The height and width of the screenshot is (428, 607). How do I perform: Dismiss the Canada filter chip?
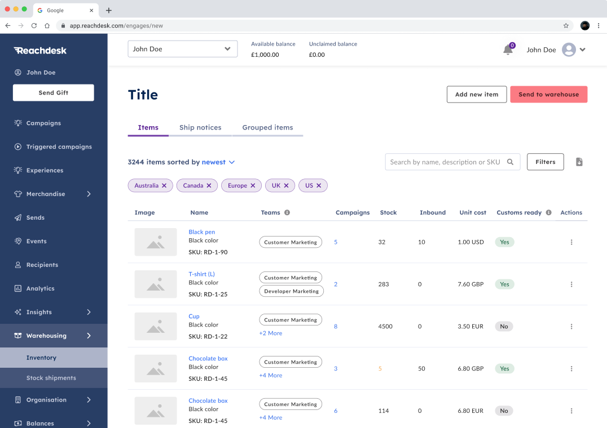pos(210,185)
